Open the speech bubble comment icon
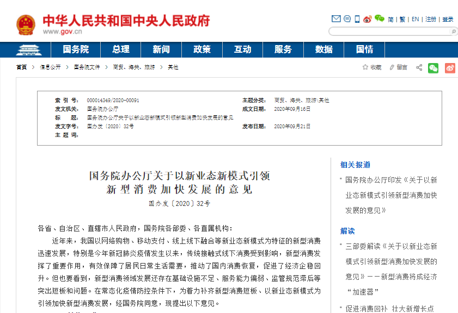Screen dimensions: 458x313 347,19
